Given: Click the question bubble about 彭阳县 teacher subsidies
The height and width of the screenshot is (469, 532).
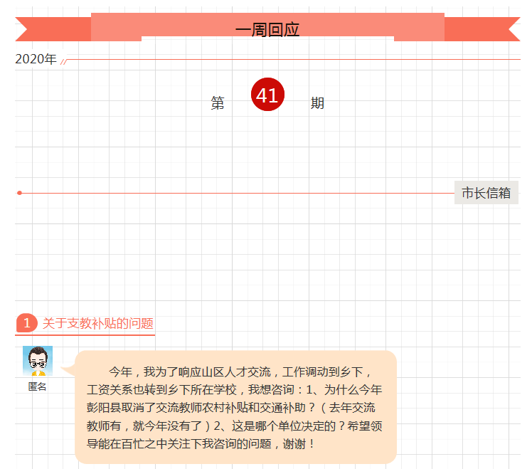Looking at the screenshot, I should (235, 407).
